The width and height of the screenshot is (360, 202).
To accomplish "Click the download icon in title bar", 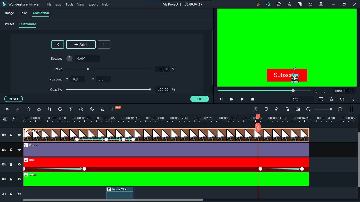I will click(321, 4).
